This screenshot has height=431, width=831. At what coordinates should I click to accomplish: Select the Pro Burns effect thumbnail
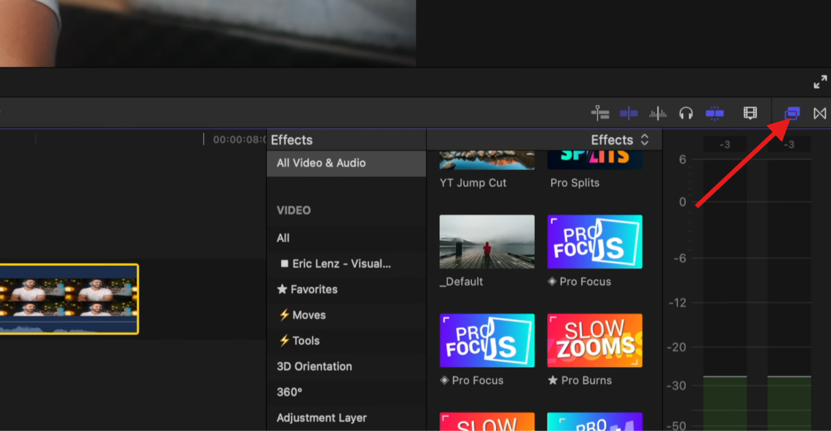tap(594, 340)
